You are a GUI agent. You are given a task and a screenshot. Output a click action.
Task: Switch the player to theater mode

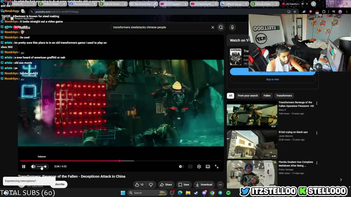point(208,166)
